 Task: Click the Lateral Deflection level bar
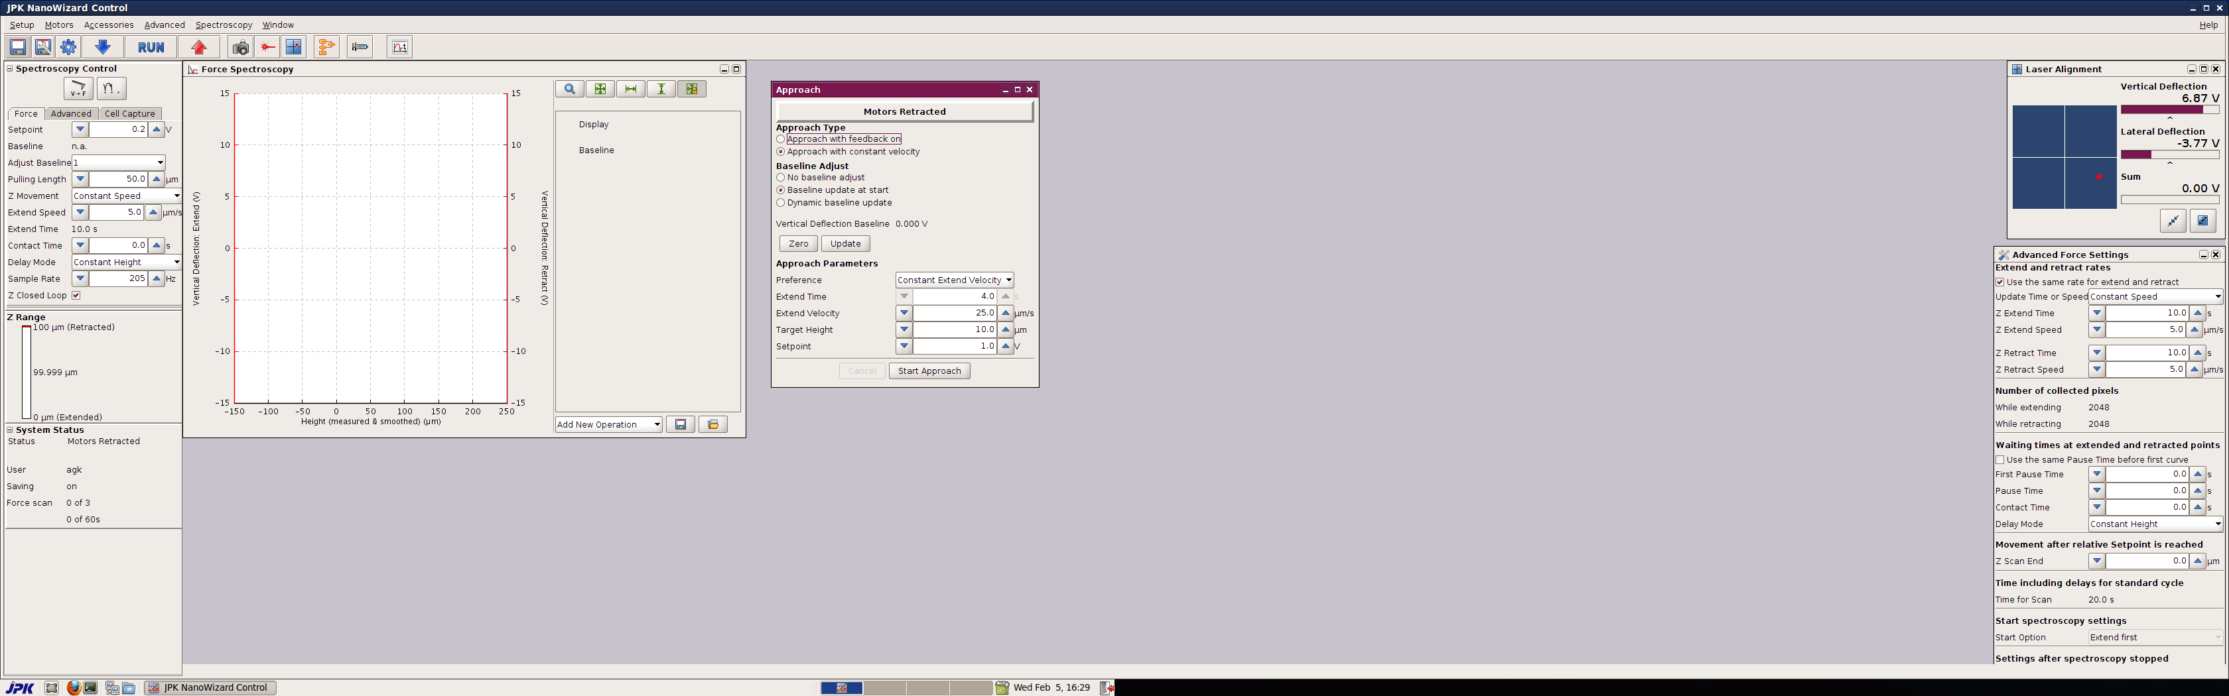coord(2169,154)
